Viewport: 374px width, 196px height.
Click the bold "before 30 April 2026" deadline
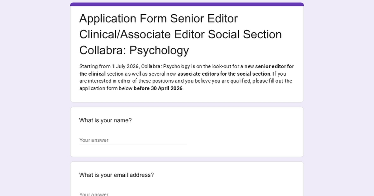click(x=158, y=88)
